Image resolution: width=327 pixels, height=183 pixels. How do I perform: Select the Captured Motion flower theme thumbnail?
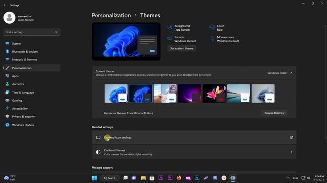pyautogui.click(x=214, y=94)
